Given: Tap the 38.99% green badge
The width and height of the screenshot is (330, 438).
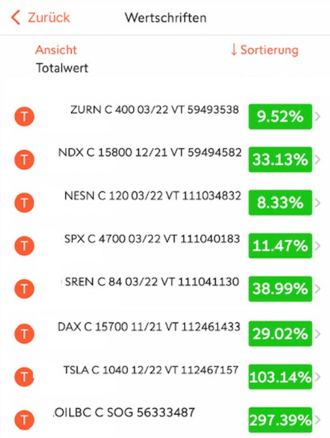Looking at the screenshot, I should click(280, 289).
